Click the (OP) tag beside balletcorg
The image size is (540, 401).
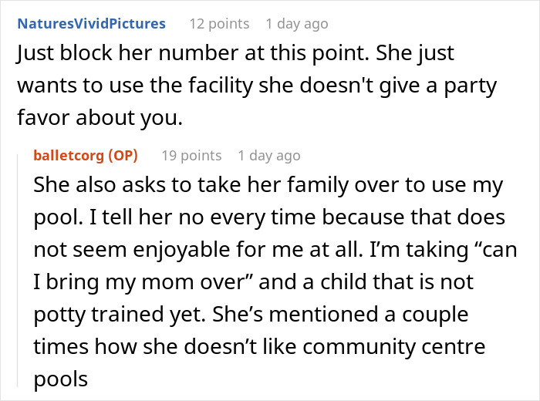(x=121, y=155)
